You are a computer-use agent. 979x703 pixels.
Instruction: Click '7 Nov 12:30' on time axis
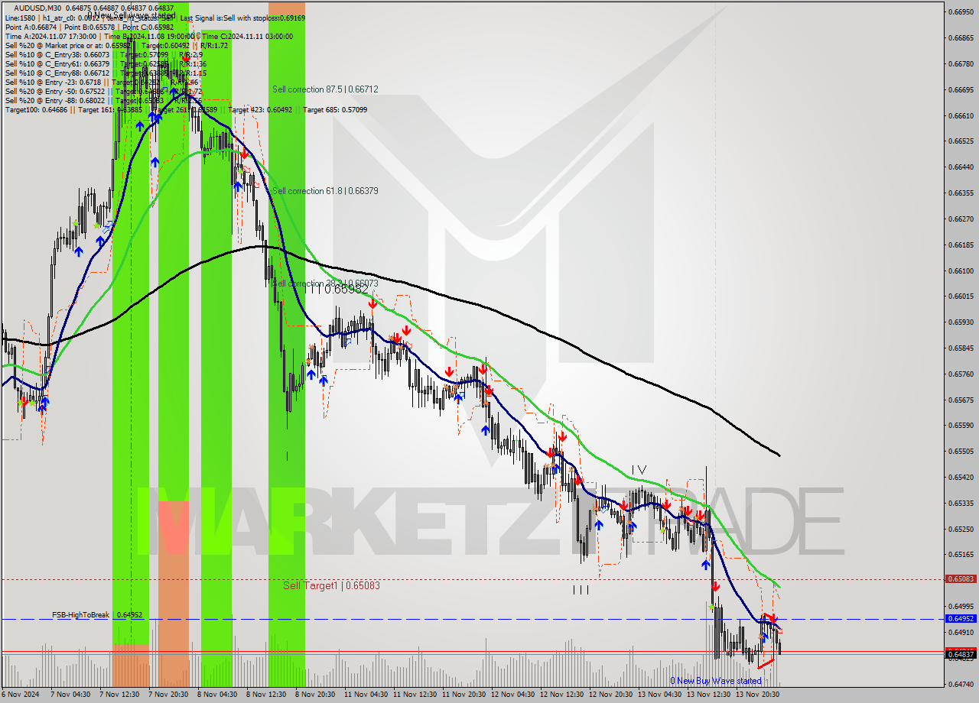click(121, 695)
